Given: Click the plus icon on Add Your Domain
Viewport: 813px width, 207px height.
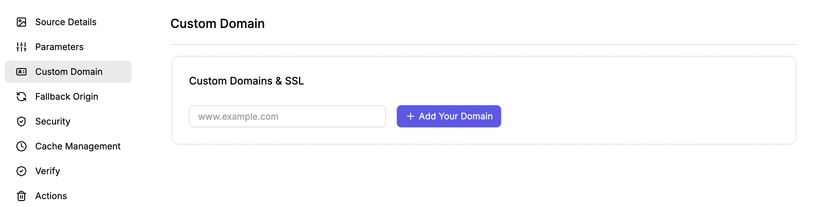Looking at the screenshot, I should click(x=411, y=116).
